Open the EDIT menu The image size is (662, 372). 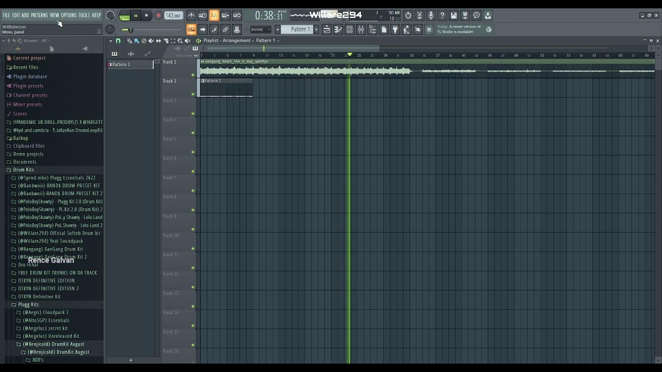click(x=16, y=16)
